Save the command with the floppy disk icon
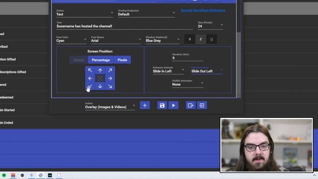Image resolution: width=318 pixels, height=179 pixels. pos(162,105)
